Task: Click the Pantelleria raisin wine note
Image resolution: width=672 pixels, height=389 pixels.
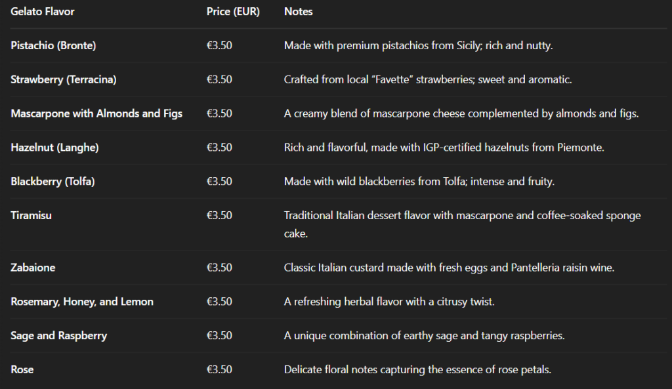Action: [x=449, y=268]
